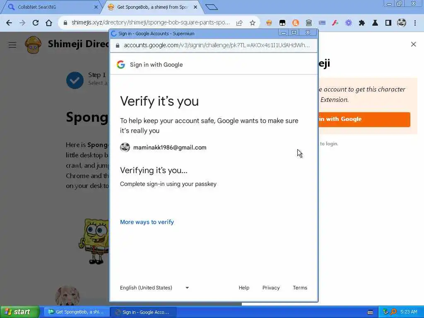Click the Verify it's you heading
This screenshot has height=318, width=424.
[x=159, y=101]
